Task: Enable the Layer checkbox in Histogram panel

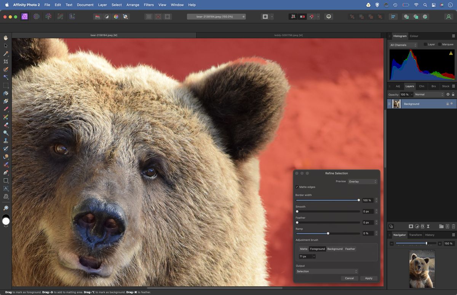Action: [x=425, y=44]
